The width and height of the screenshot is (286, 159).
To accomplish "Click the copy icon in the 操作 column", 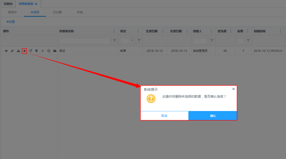I will 49,51.
